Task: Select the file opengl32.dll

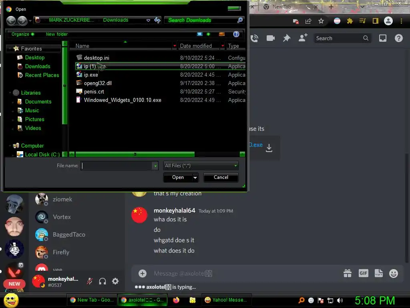Action: pyautogui.click(x=98, y=83)
